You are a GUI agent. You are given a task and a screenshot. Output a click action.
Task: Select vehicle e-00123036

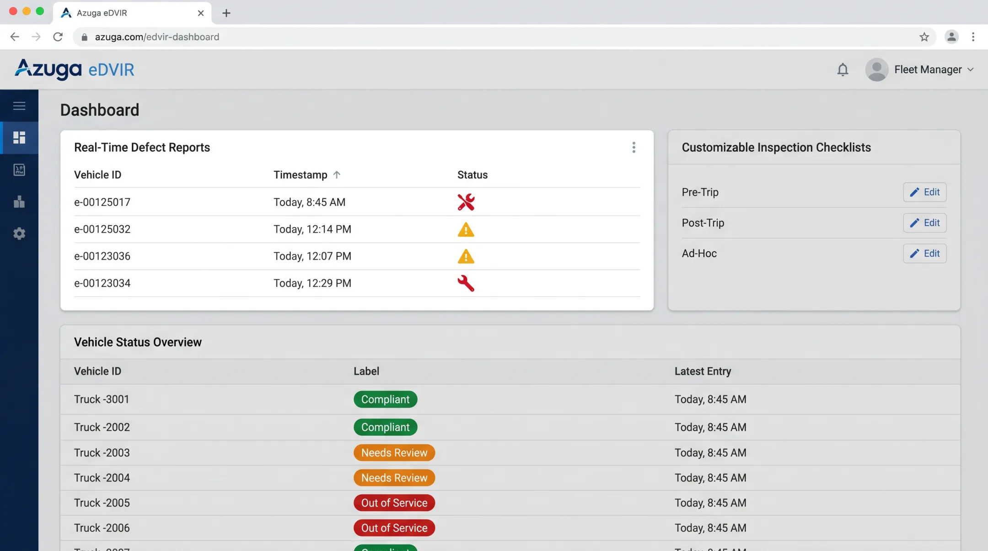[x=102, y=256]
